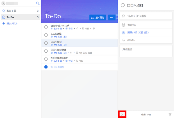
Task: Click the calendar icon beside 期限
Action: tap(123, 33)
